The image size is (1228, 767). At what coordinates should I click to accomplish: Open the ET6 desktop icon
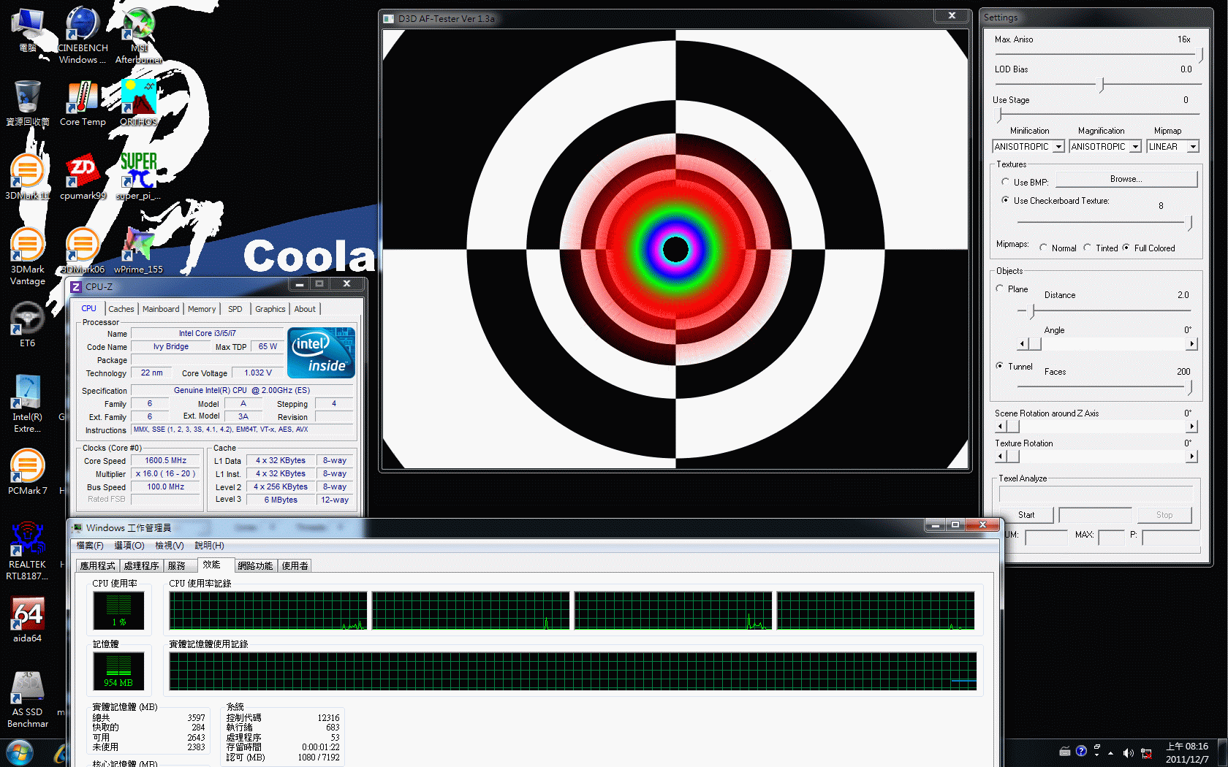[28, 324]
